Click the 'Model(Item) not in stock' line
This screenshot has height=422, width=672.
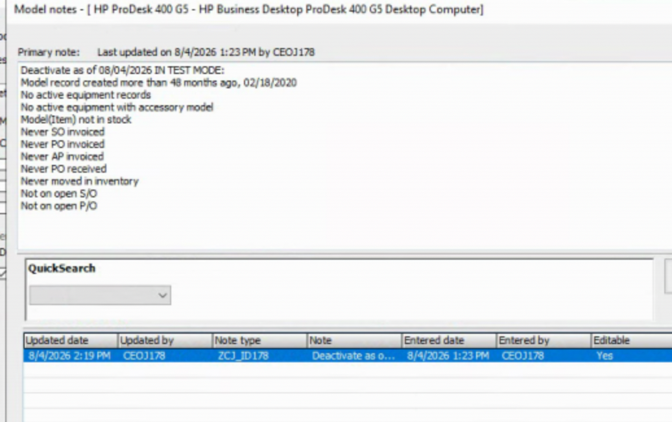coord(76,119)
